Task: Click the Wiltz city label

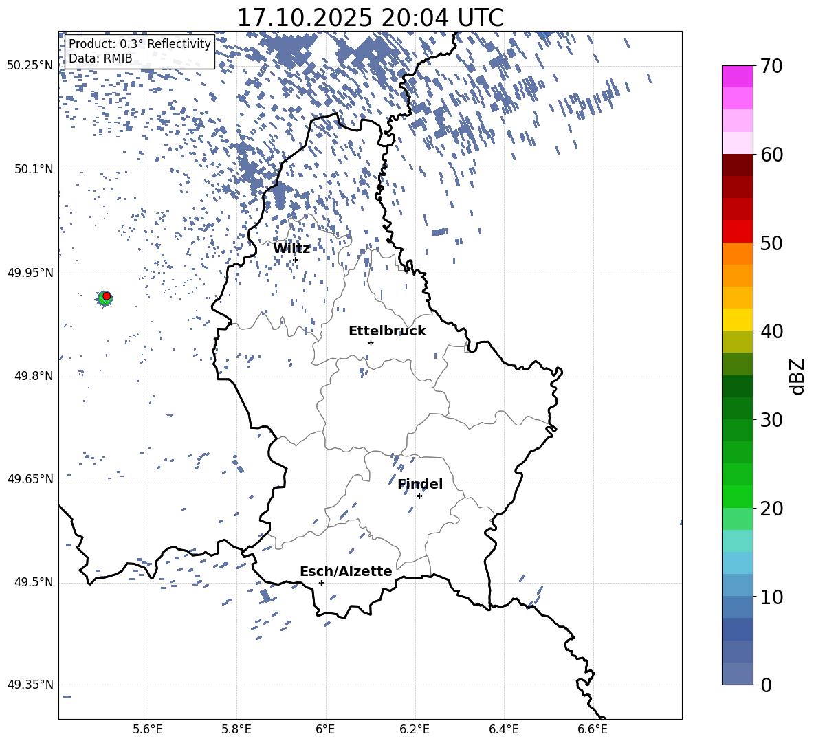Action: (291, 249)
